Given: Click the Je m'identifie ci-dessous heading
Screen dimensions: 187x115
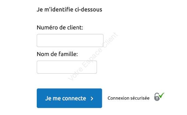Looking at the screenshot, I should point(70,10).
